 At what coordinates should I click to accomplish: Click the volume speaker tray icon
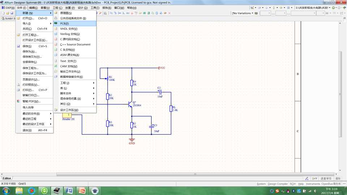(315, 191)
